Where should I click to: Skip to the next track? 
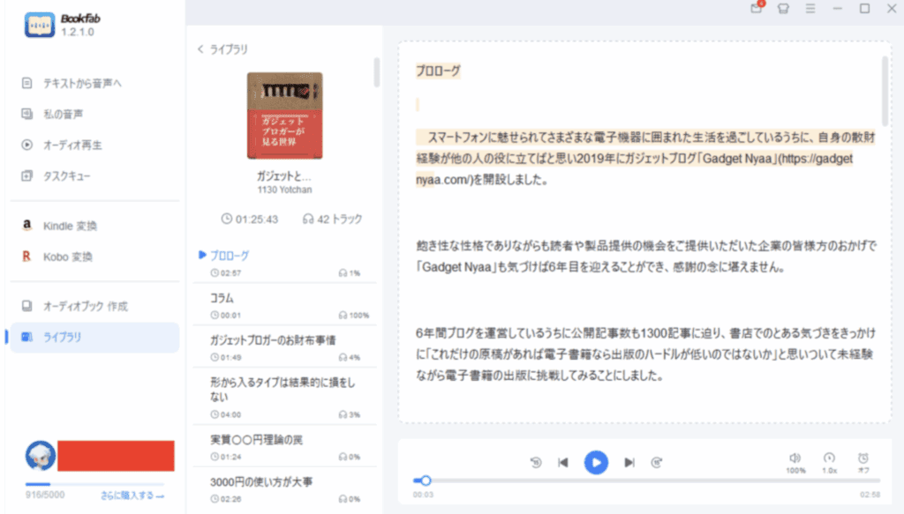(629, 462)
